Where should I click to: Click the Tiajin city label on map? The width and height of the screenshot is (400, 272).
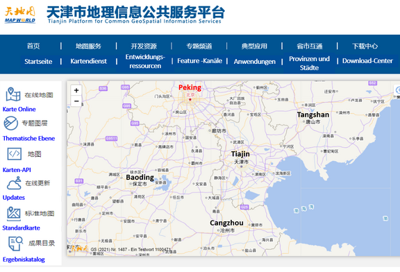pyautogui.click(x=240, y=154)
